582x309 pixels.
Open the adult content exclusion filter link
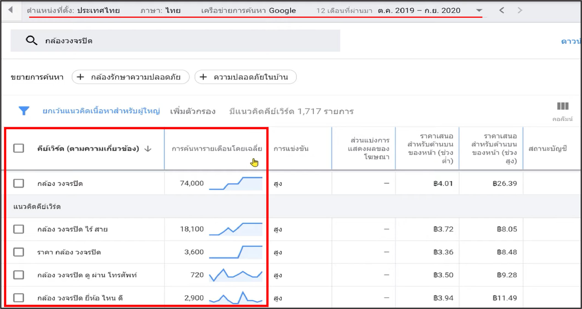pyautogui.click(x=101, y=111)
